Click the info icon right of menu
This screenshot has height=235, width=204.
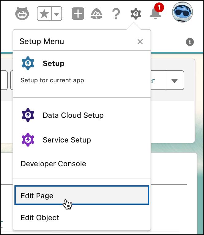(190, 42)
